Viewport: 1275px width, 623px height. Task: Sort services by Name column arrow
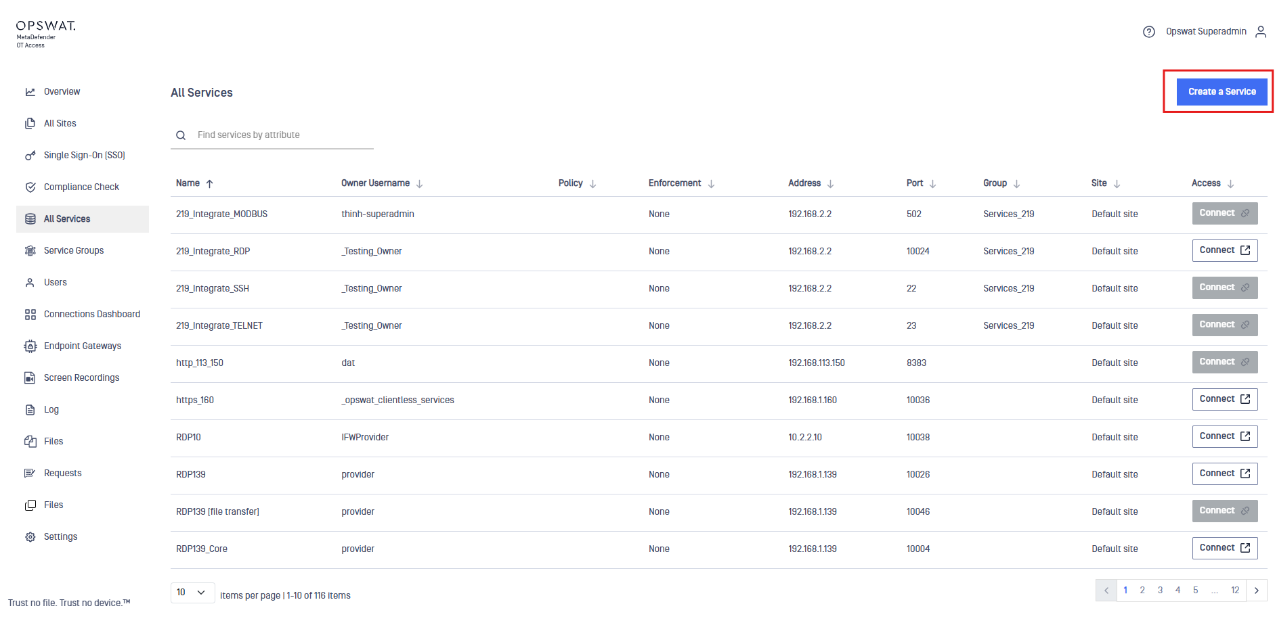(210, 184)
